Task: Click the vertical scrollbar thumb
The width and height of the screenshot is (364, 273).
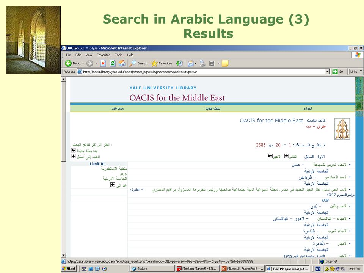Action: click(63, 121)
